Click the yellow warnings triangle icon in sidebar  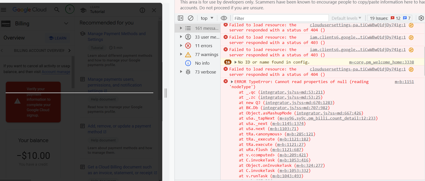click(x=188, y=55)
